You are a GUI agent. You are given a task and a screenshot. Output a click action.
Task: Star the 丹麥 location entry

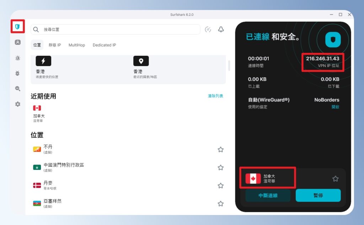tap(221, 186)
